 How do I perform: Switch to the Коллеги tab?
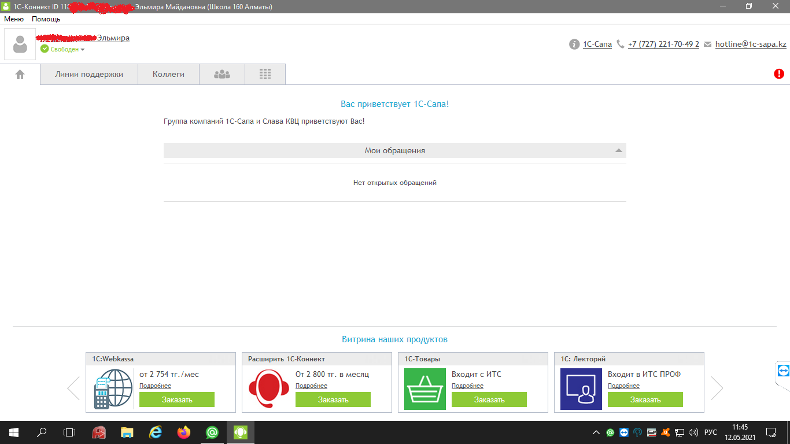tap(168, 74)
